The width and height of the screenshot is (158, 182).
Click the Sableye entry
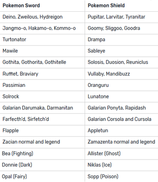[96, 51]
